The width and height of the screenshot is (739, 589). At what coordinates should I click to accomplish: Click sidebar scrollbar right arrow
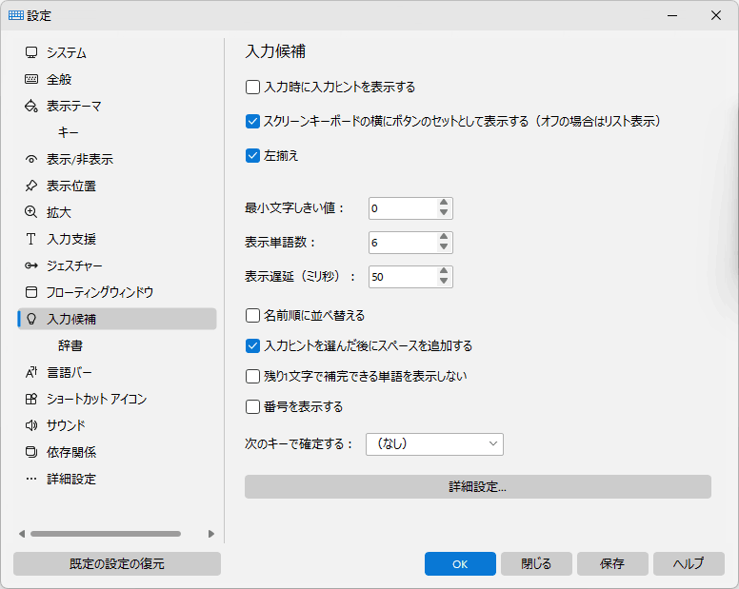(x=211, y=534)
